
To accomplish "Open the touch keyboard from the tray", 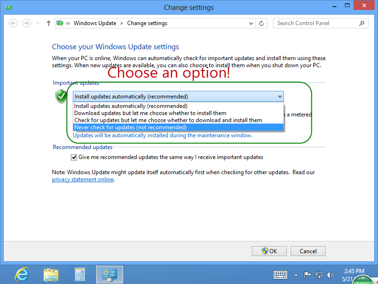I will [x=280, y=275].
